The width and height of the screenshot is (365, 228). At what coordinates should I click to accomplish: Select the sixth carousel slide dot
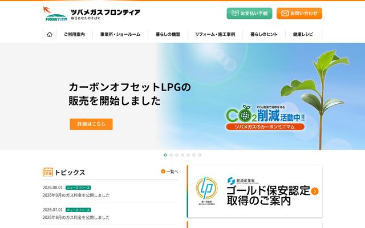(x=194, y=155)
